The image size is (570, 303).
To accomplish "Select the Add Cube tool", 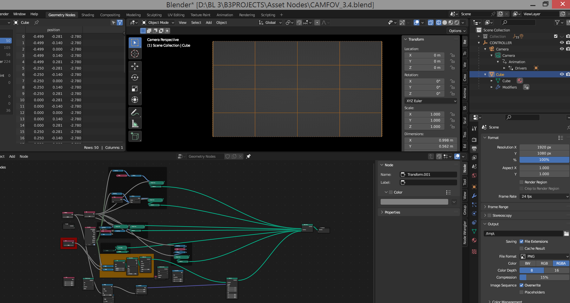I will click(135, 136).
